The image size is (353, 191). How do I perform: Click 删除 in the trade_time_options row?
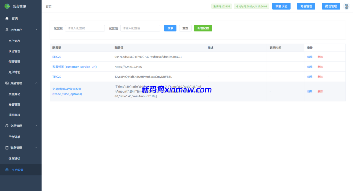(320, 91)
